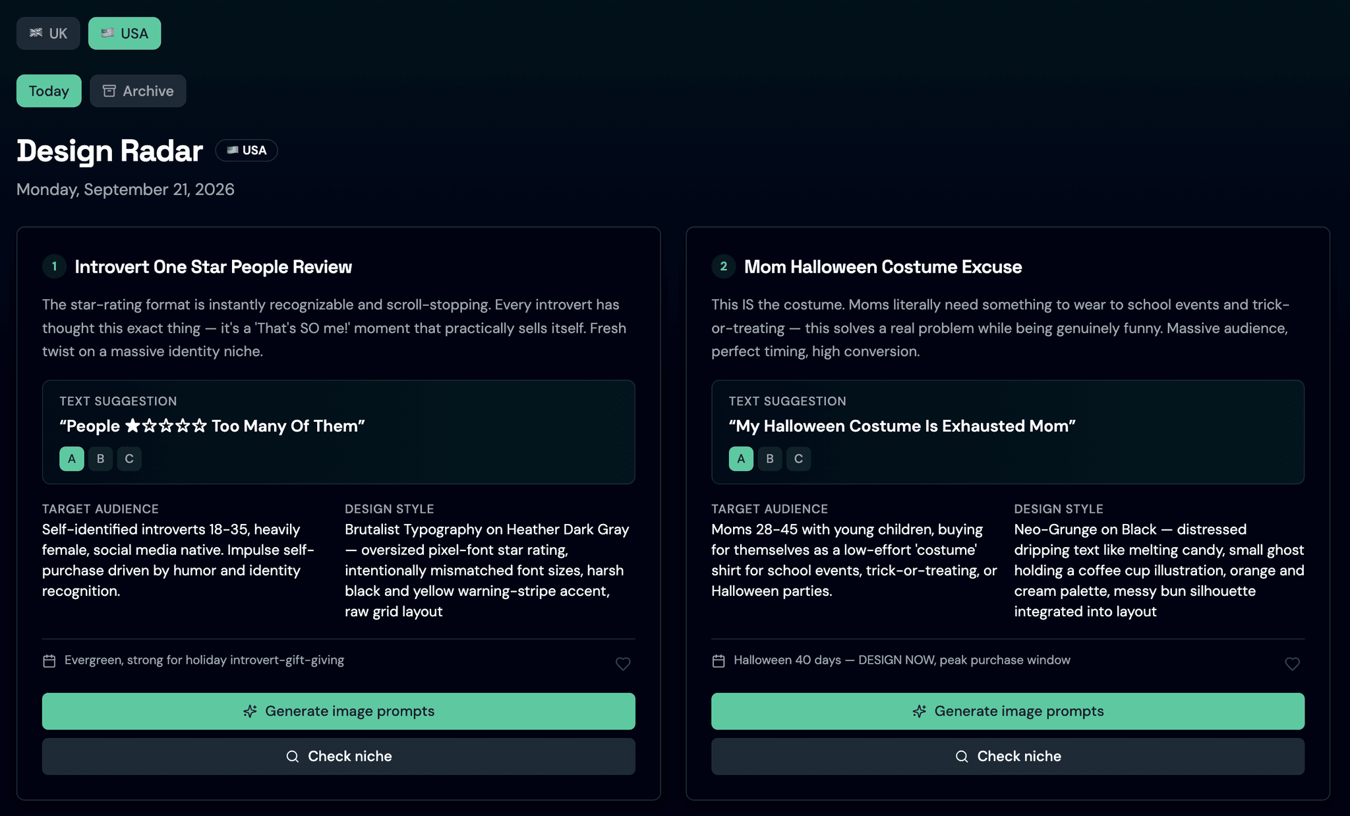Select variant C for Halloween Costume text
Screen dimensions: 1350x816
pyautogui.click(x=798, y=459)
